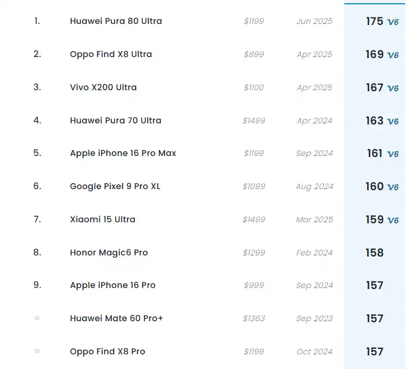Open the Apple iPhone 16 Pro entry
410x369 pixels.
112,285
